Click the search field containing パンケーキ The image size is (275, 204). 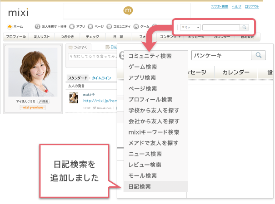coord(221,55)
